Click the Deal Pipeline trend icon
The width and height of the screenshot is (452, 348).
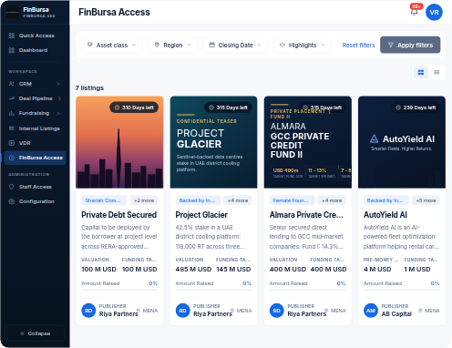pos(12,98)
